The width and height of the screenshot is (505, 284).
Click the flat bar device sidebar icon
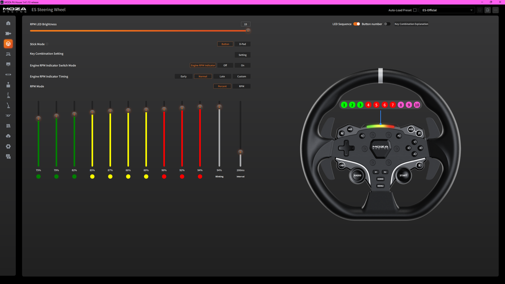coord(8,75)
